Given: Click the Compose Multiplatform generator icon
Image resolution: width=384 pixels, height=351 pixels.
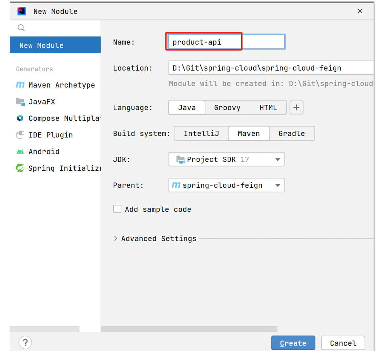Looking at the screenshot, I should (20, 118).
